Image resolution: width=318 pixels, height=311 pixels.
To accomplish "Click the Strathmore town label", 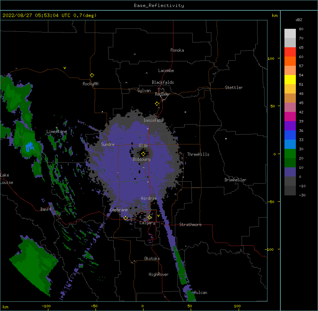I will click(x=190, y=225).
